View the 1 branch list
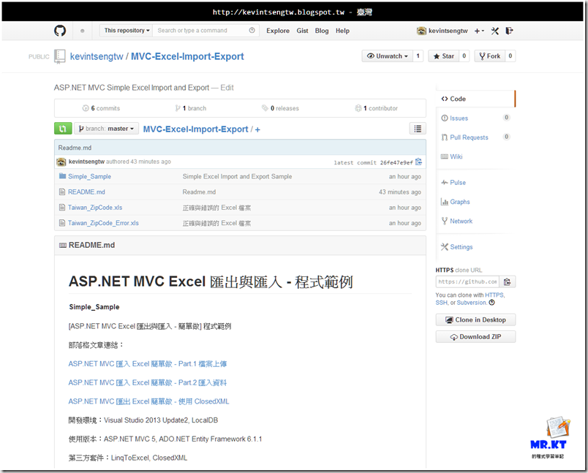 coord(190,108)
